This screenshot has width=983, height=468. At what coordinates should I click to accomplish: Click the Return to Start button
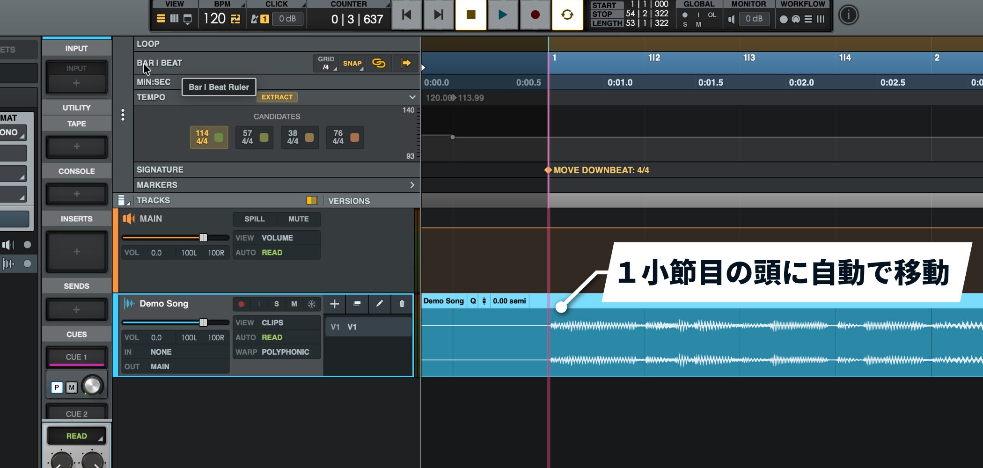click(406, 15)
